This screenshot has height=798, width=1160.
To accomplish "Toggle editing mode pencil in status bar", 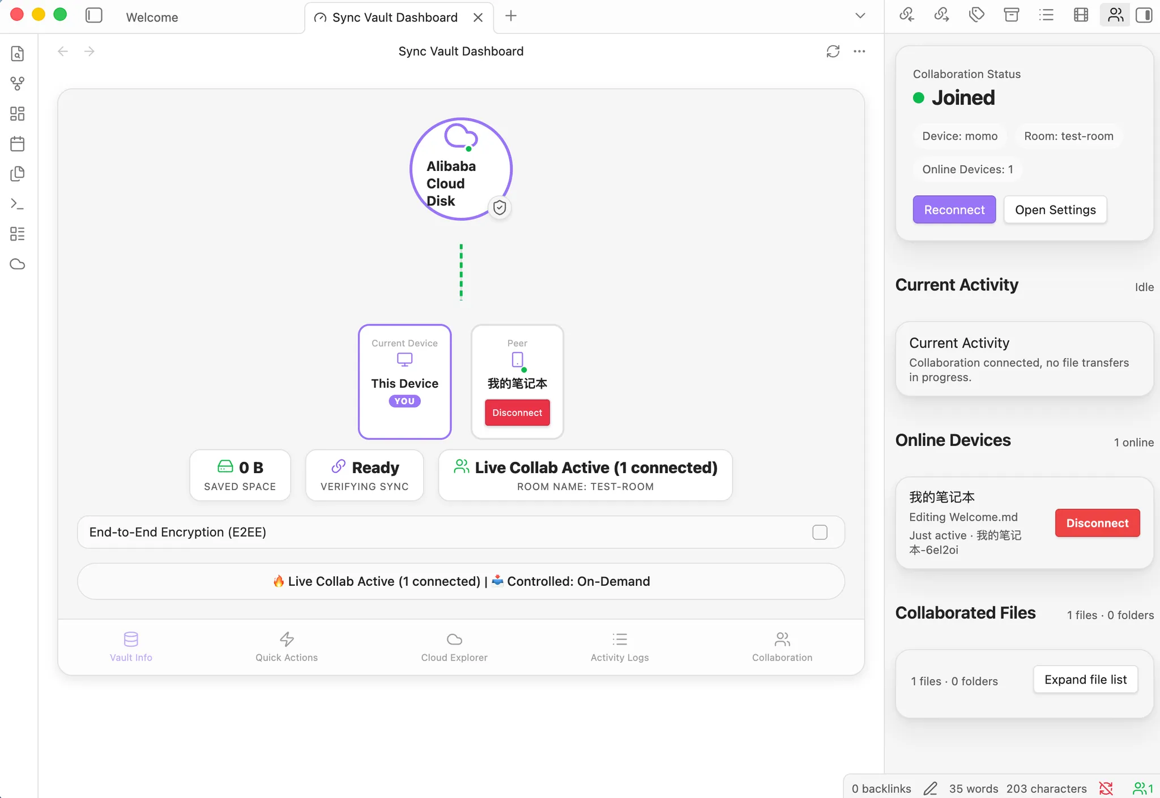I will pyautogui.click(x=930, y=789).
